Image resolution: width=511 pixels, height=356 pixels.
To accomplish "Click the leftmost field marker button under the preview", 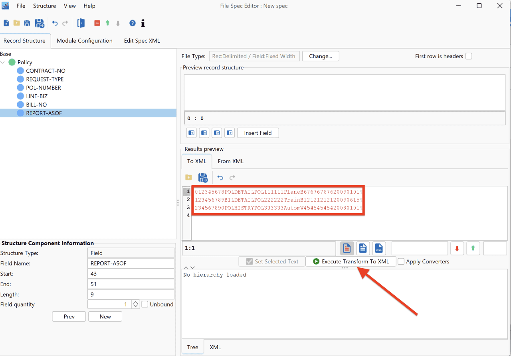I will pyautogui.click(x=192, y=133).
